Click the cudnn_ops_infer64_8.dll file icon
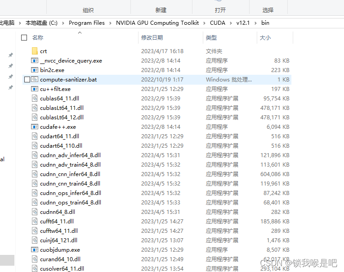Viewport: 344px width, 272px height. [x=35, y=193]
